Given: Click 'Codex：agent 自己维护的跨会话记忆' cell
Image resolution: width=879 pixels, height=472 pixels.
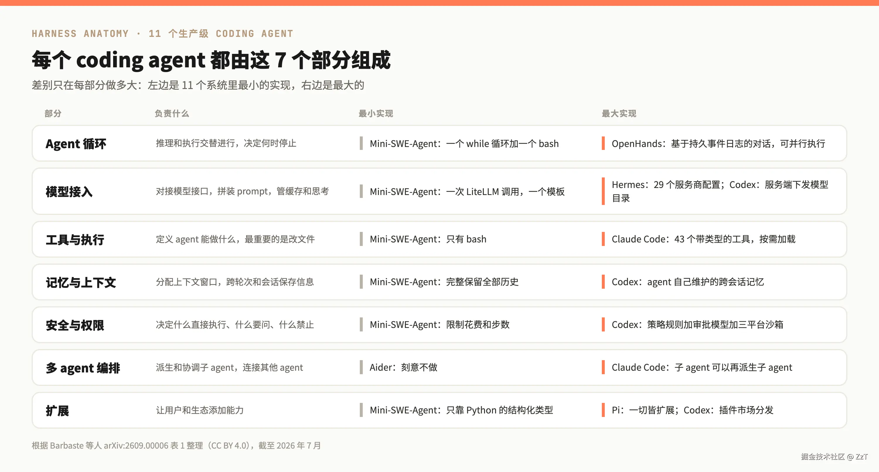Looking at the screenshot, I should [688, 282].
